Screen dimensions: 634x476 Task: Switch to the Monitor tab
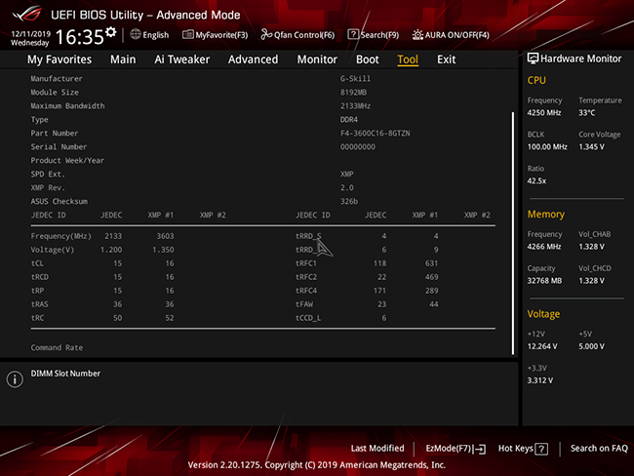point(317,59)
